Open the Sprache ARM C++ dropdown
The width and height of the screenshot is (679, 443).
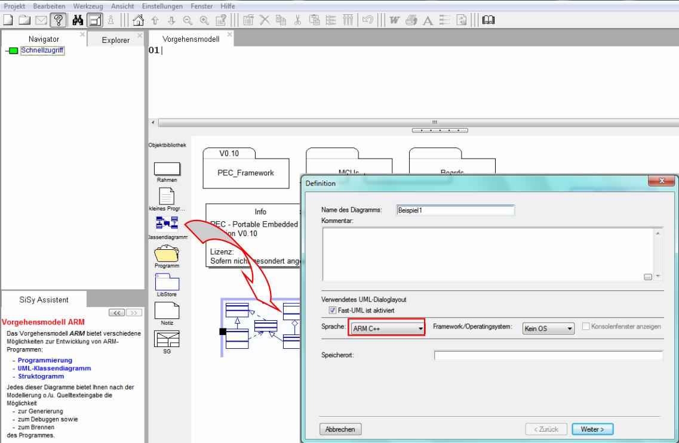click(388, 328)
